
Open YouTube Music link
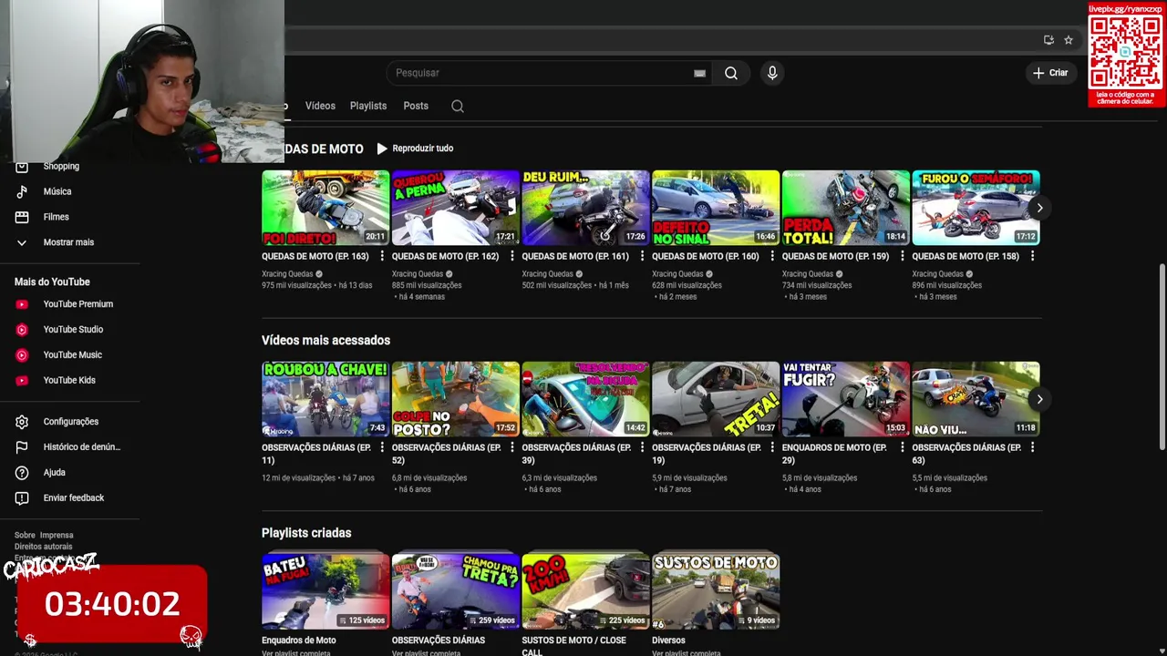click(x=71, y=355)
